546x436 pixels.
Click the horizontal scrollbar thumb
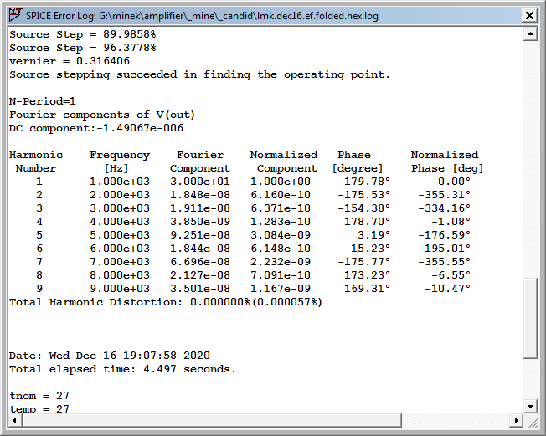(x=212, y=420)
